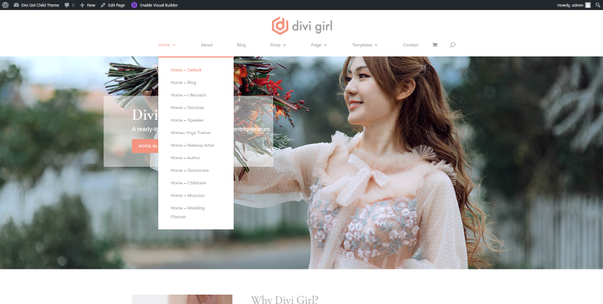Select Home – Wedding Planner entry

tap(188, 212)
